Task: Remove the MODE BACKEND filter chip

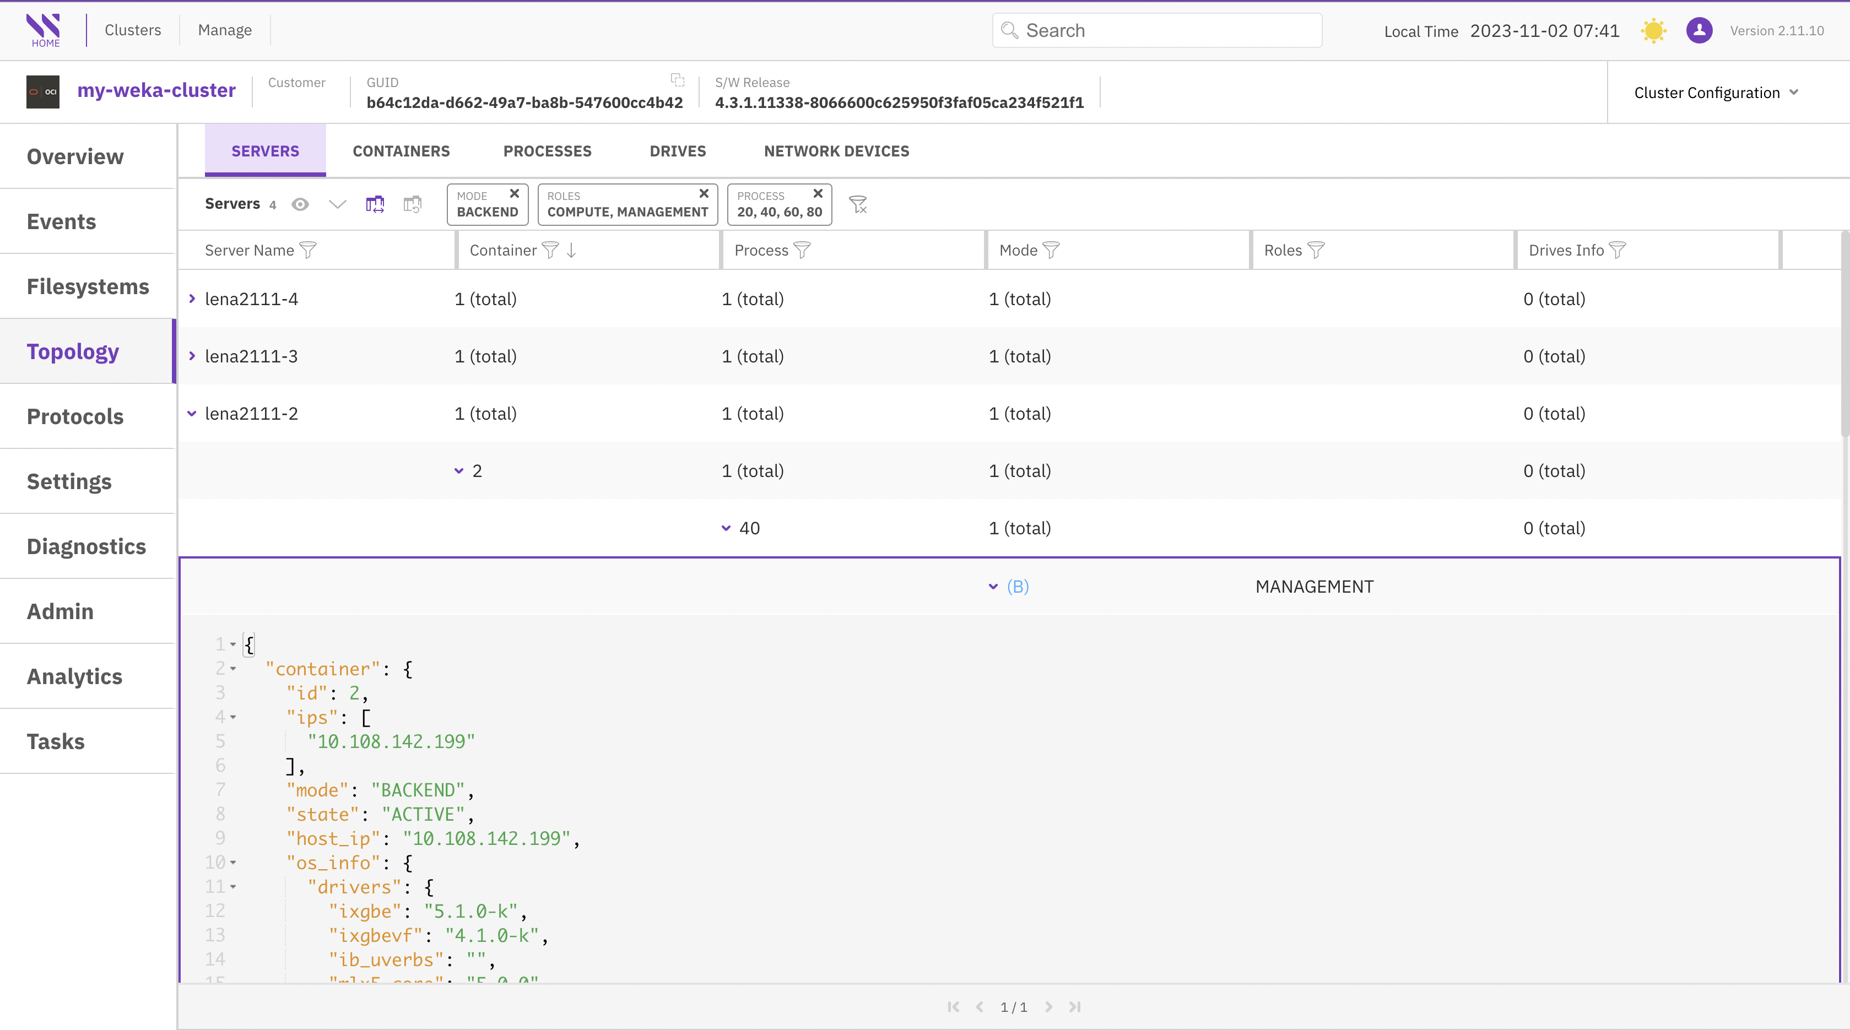Action: click(x=514, y=194)
